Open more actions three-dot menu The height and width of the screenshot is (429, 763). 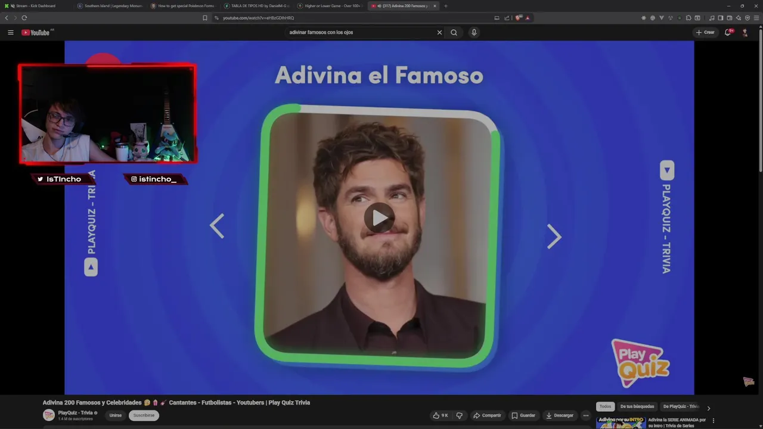[586, 415]
